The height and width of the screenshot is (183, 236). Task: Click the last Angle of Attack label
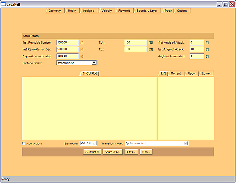point(171,49)
